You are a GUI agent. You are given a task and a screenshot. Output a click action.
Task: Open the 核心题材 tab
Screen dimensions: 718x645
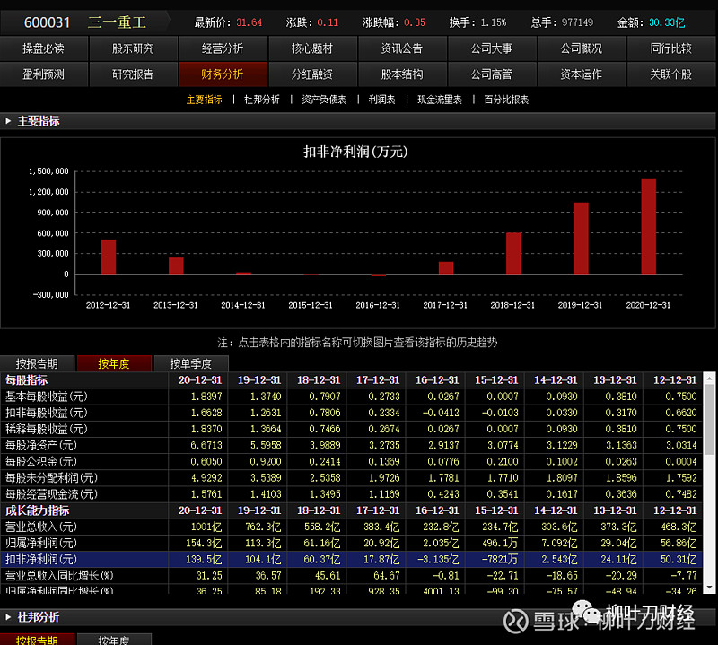[312, 48]
